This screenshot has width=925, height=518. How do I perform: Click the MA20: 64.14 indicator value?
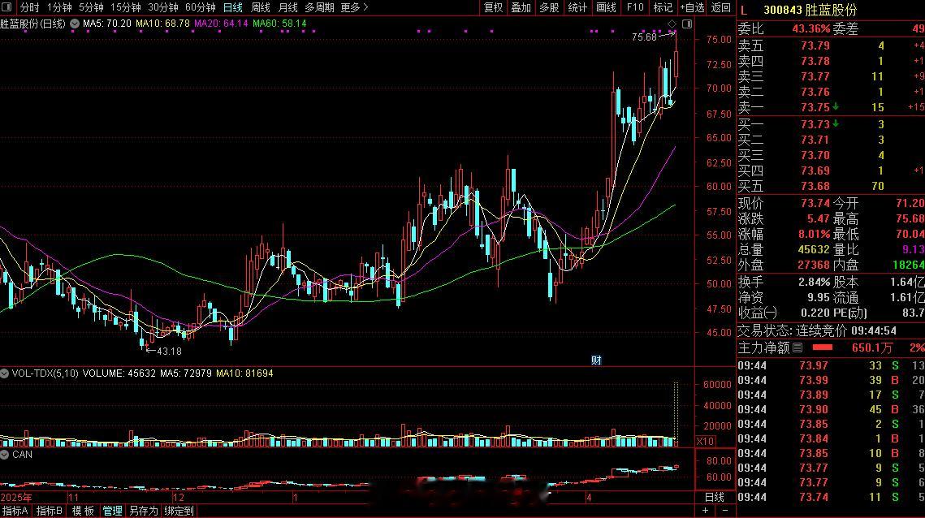(221, 24)
